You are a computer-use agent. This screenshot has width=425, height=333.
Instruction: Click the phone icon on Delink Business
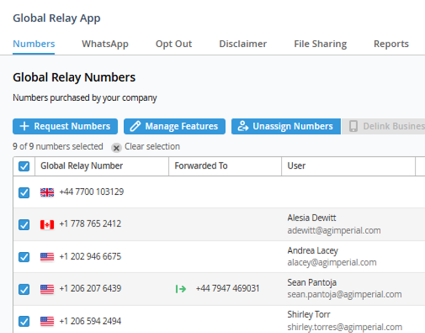[x=353, y=126]
